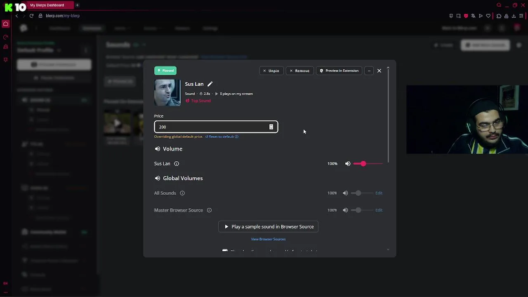Click the speaker icon beside Volume heading
528x297 pixels.
click(x=158, y=149)
